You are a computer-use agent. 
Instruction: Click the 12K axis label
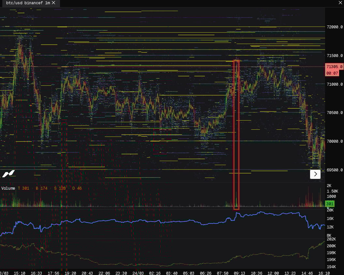(x=330, y=227)
